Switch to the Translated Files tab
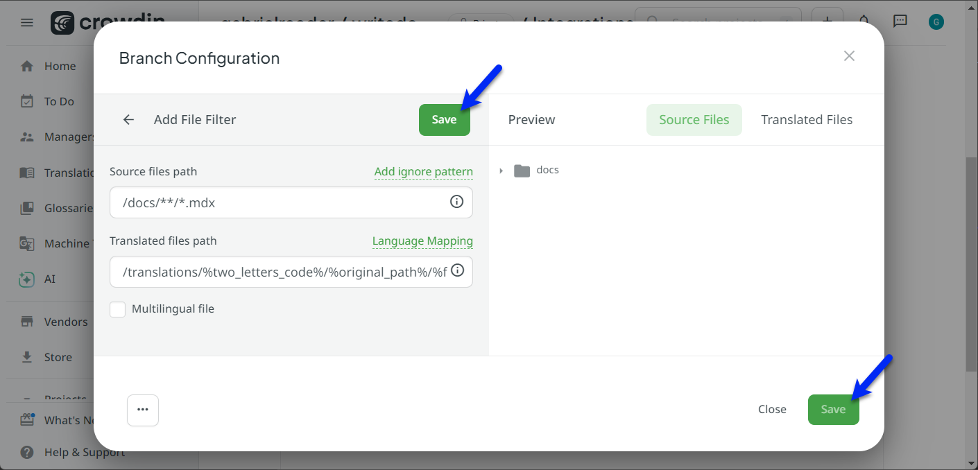Viewport: 978px width, 470px height. pyautogui.click(x=806, y=120)
